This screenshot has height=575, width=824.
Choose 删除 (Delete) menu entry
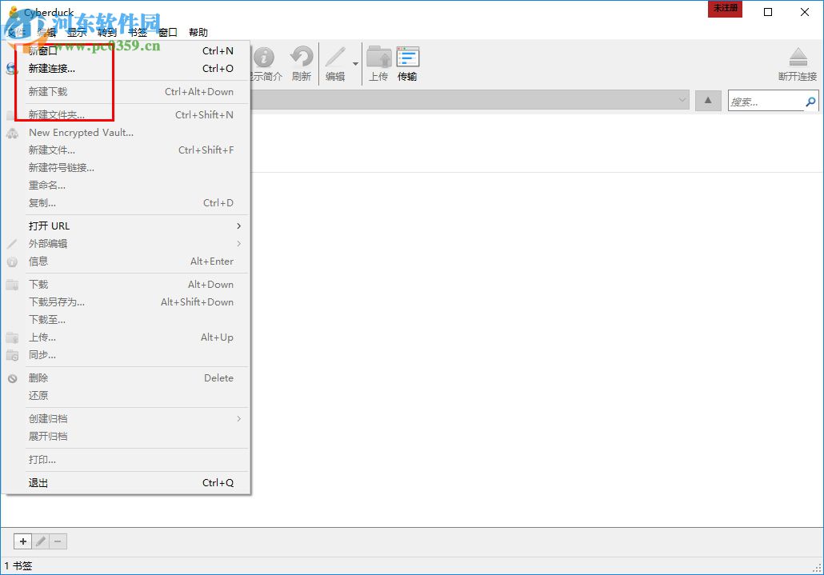click(126, 378)
